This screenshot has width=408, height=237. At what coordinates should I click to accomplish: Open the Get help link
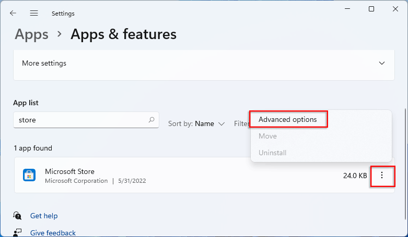tap(44, 216)
